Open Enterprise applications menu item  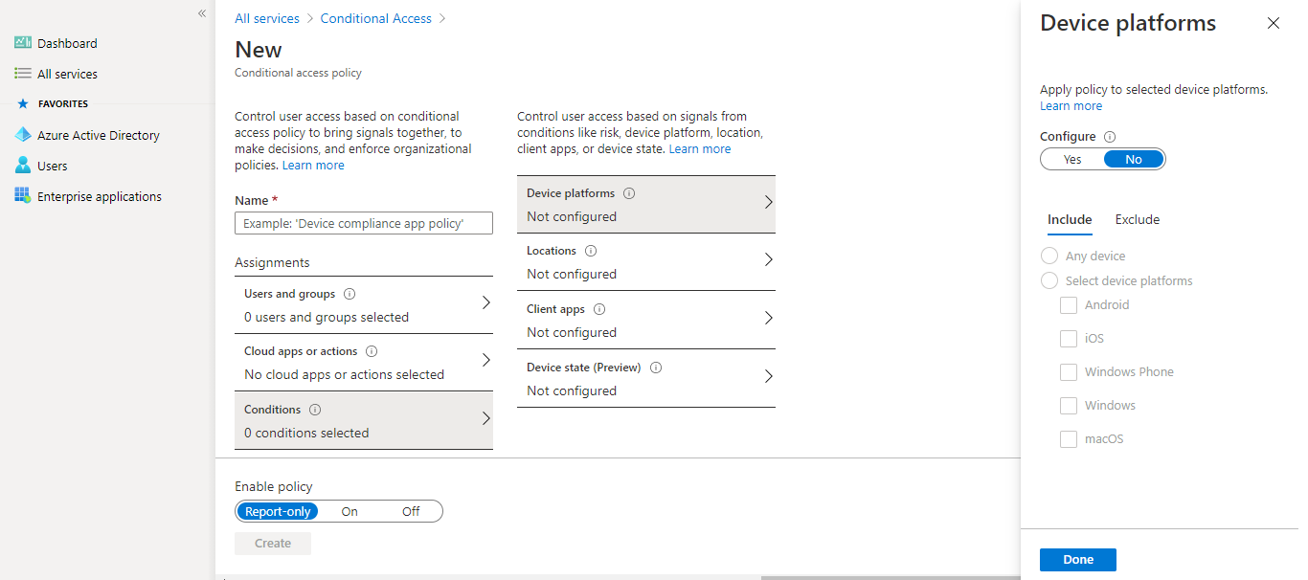coord(100,196)
